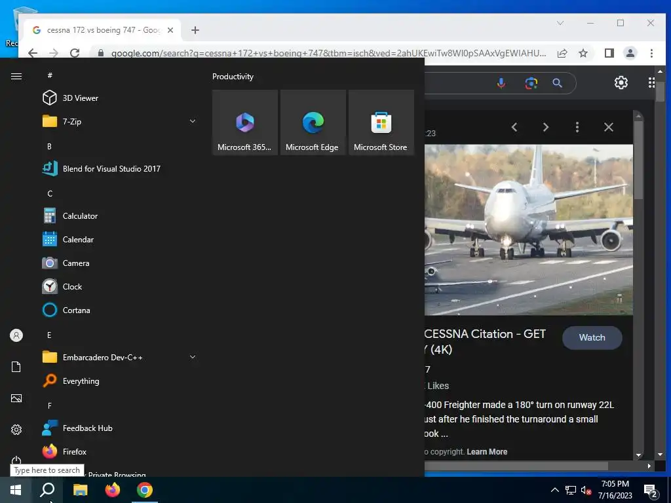Click the E letter group header
This screenshot has width=671, height=503.
click(x=49, y=335)
